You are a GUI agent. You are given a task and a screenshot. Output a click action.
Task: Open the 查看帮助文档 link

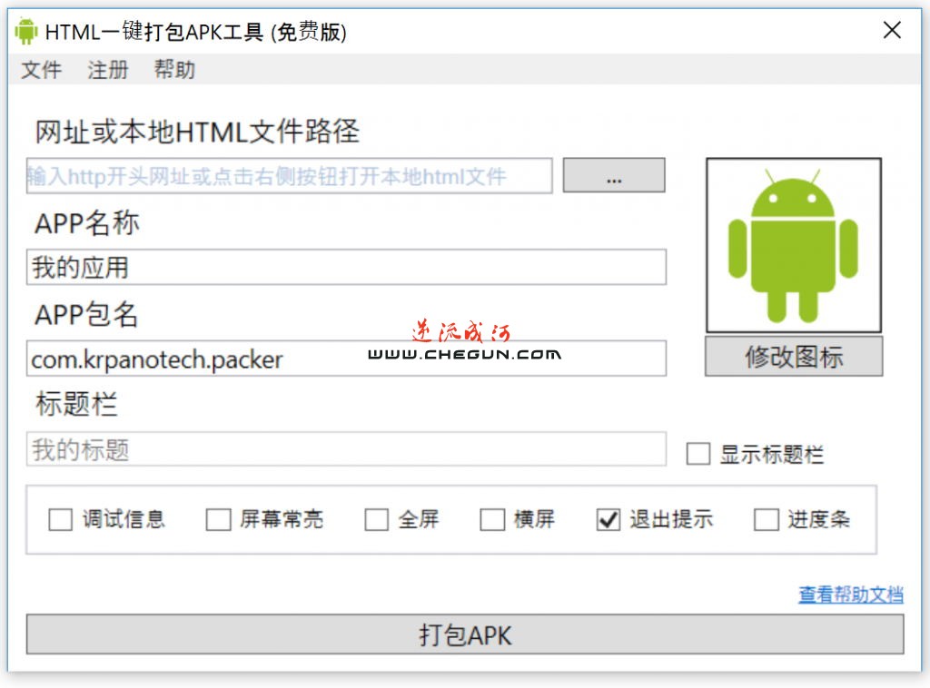(x=850, y=595)
